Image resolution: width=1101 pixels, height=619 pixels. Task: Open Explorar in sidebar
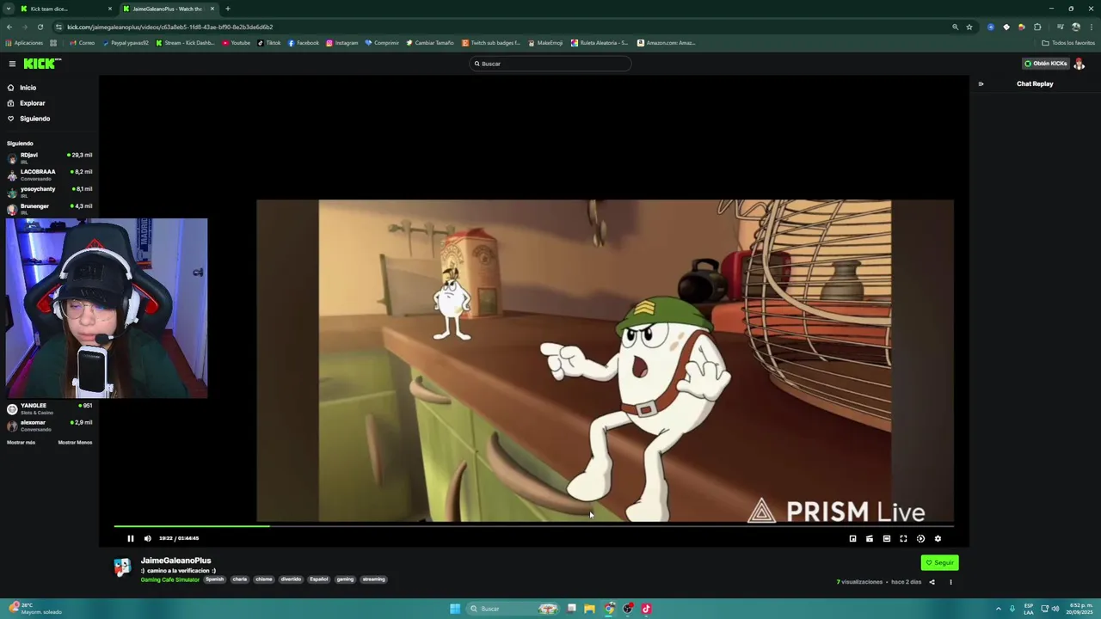32,103
